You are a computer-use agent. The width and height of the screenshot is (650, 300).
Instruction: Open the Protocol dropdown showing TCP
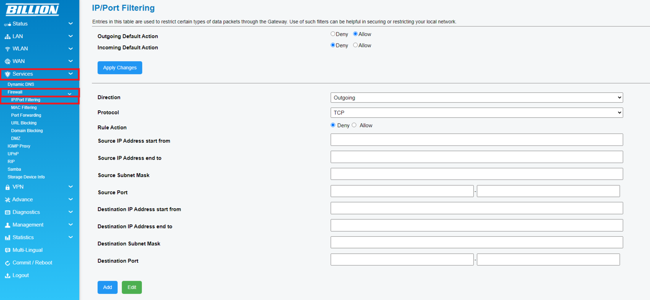477,113
